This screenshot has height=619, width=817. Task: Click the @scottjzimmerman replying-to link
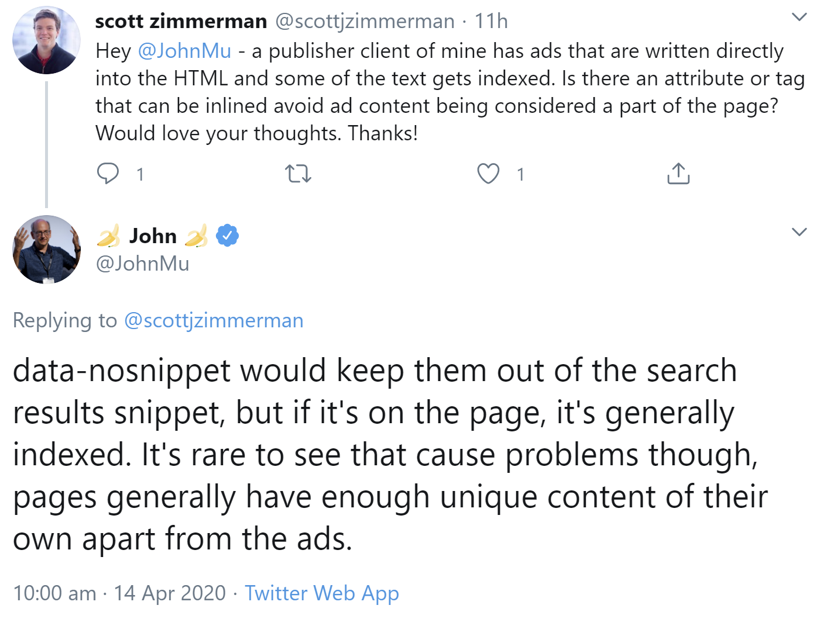(214, 320)
